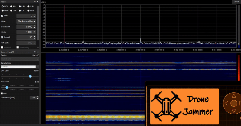This screenshot has width=241, height=126.
Task: Increment the Shift stepper arrow
Action: click(34, 15)
